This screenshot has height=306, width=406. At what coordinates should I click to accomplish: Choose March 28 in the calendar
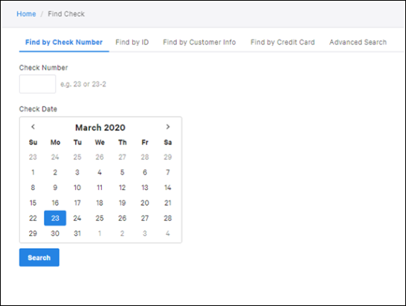(168, 218)
